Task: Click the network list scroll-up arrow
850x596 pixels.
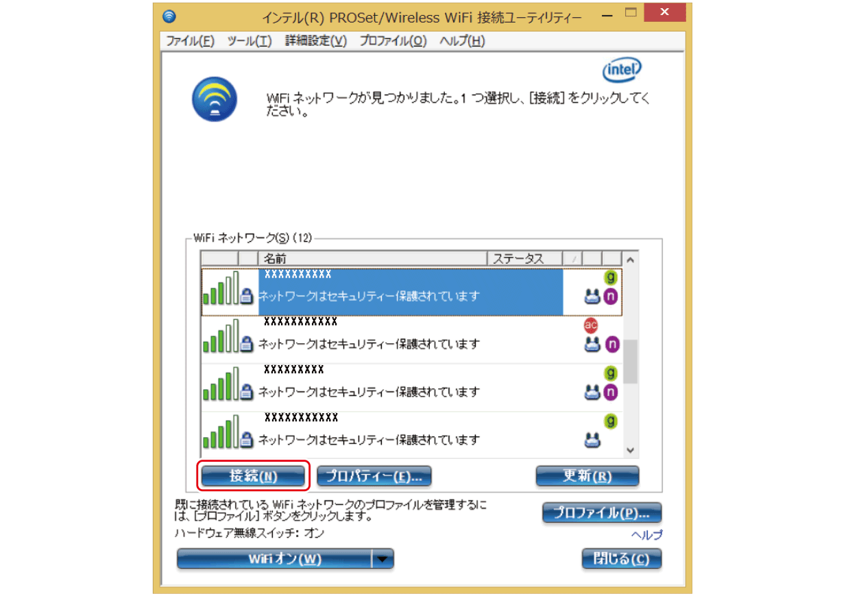Action: click(630, 260)
